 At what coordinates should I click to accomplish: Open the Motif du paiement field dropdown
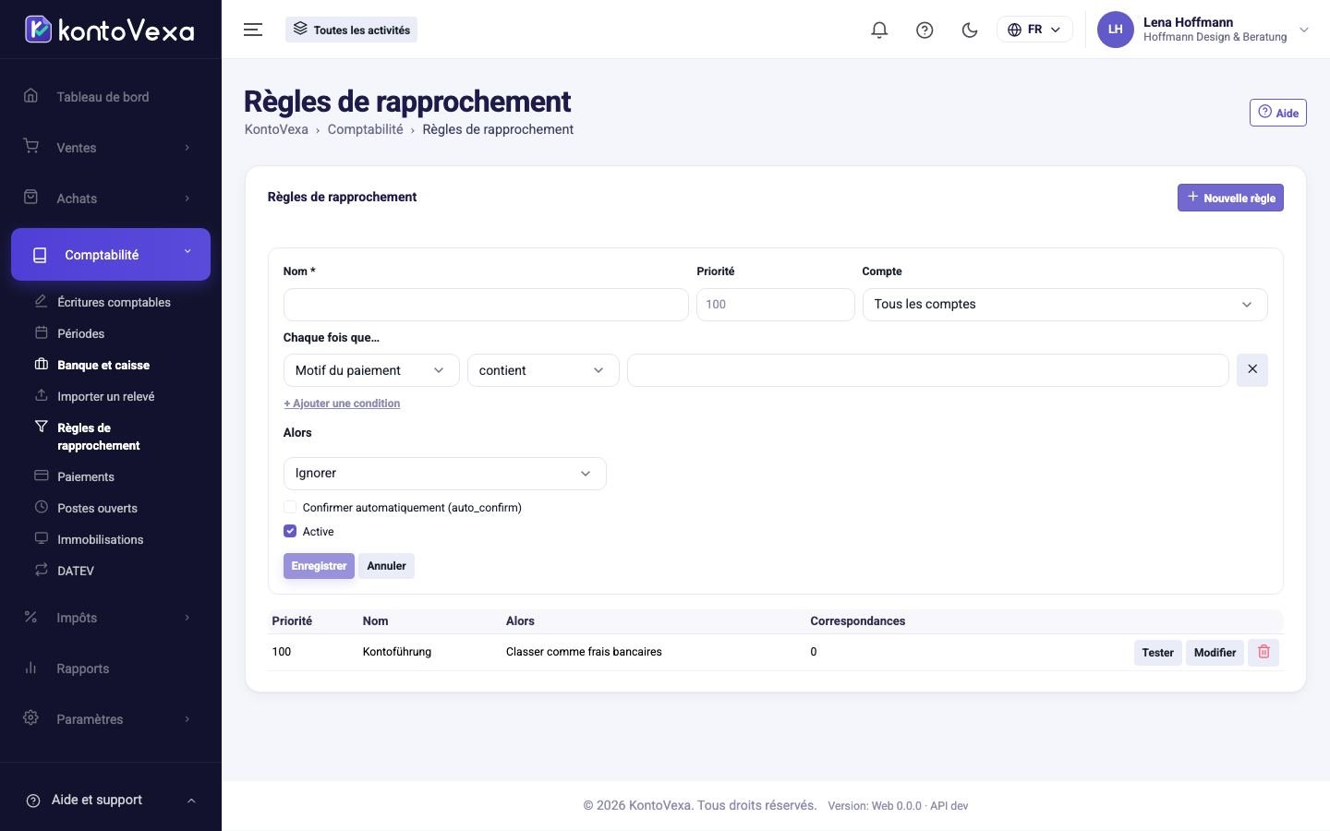(371, 370)
